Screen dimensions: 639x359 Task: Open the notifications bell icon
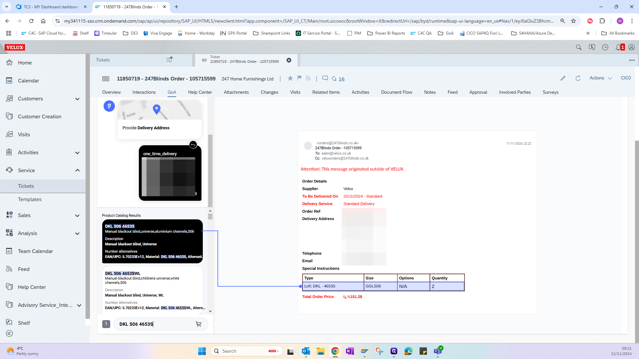coord(618,47)
